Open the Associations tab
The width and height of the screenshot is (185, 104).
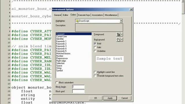[97, 15]
